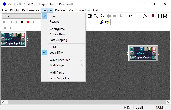Open parameters icon on Engine Output module
This screenshot has height=110, width=171.
pos(149,49)
